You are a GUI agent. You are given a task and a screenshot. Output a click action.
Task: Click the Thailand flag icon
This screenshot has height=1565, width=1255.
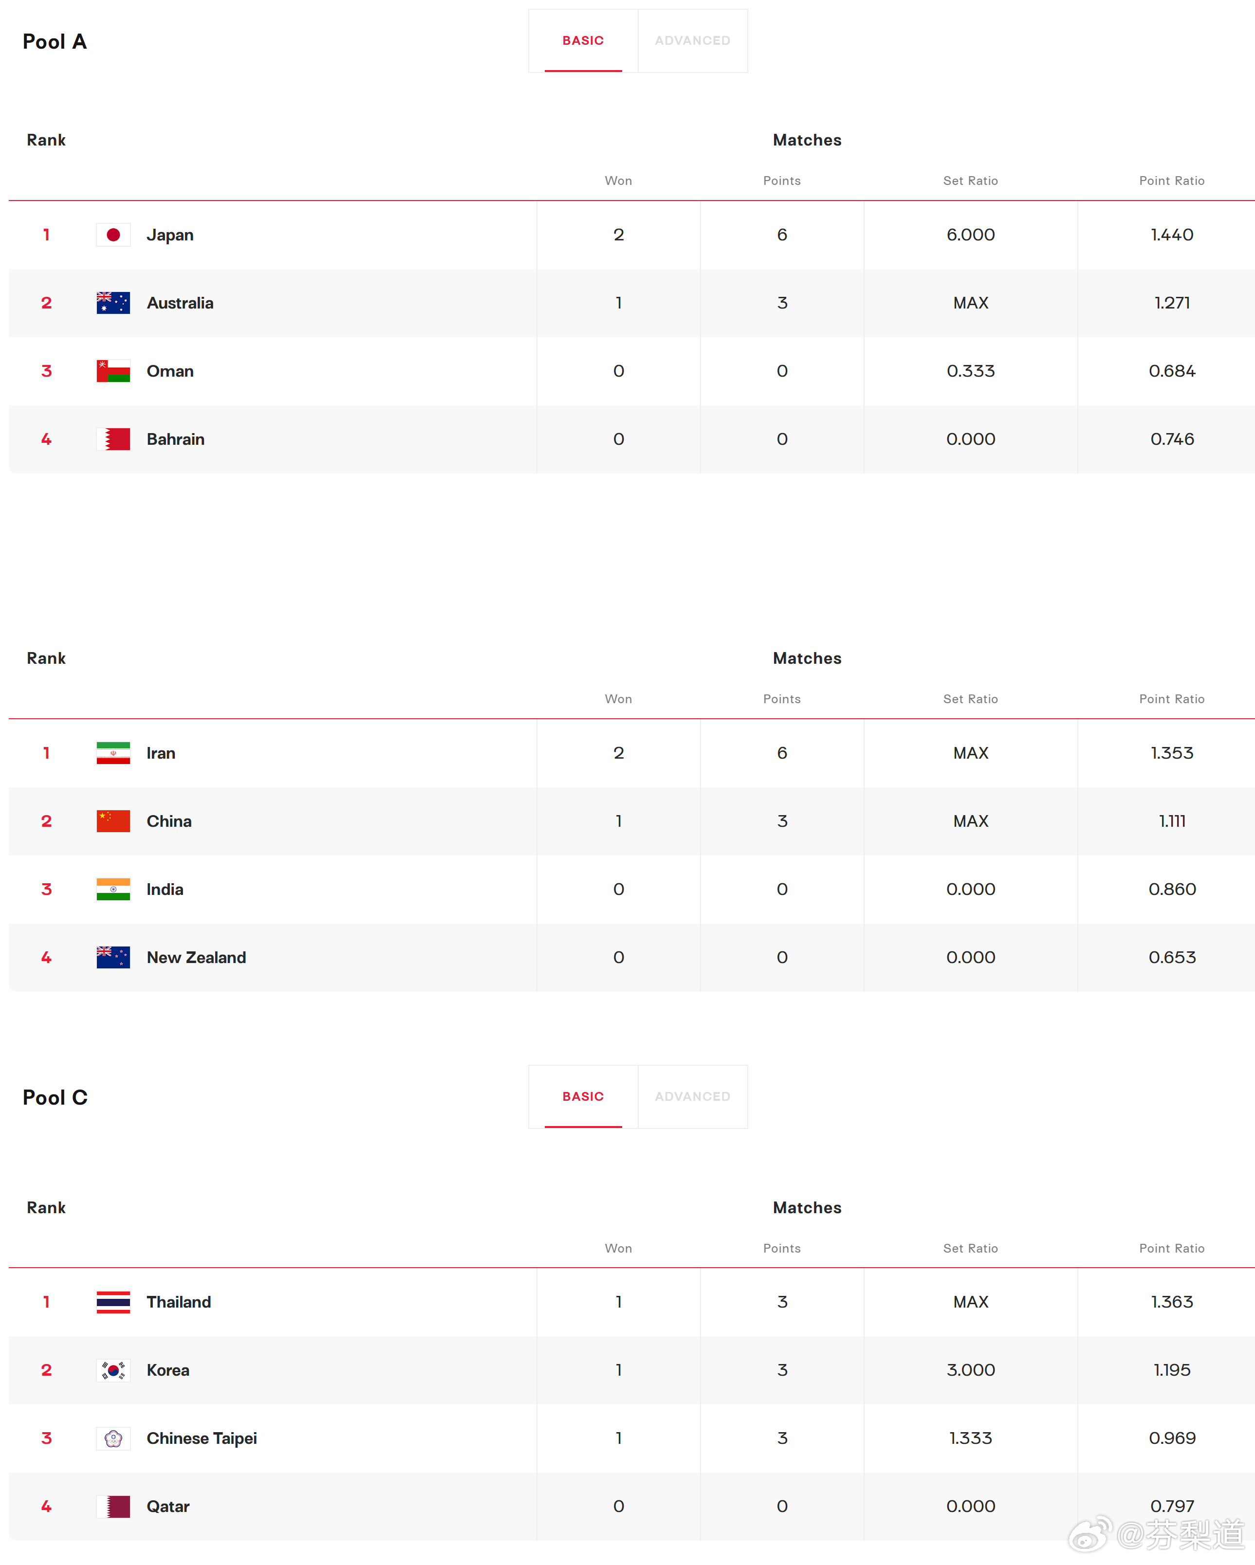pos(113,1302)
